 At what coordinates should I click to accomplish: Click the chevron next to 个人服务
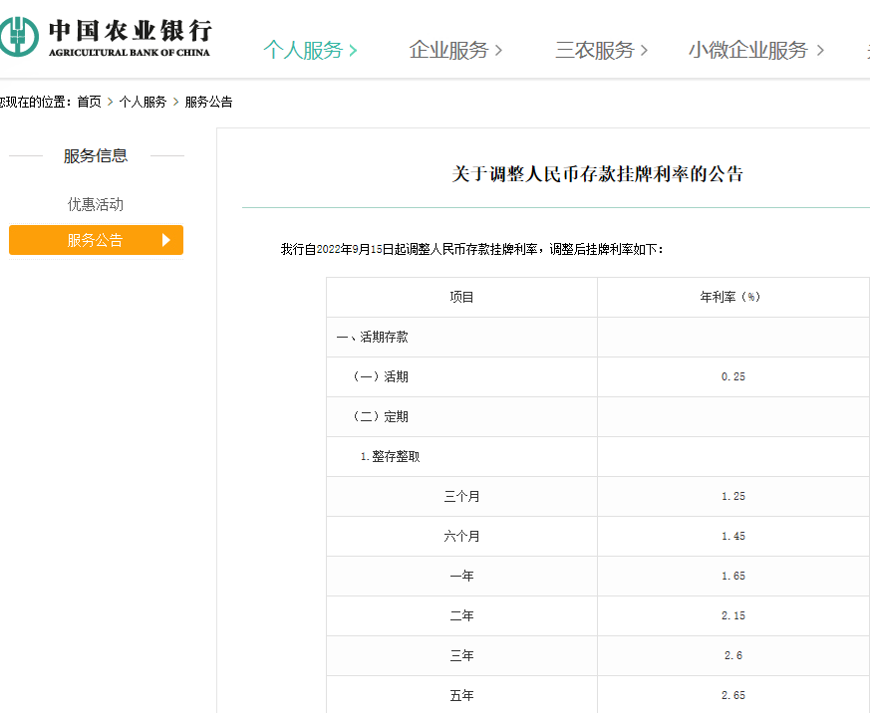click(x=351, y=47)
